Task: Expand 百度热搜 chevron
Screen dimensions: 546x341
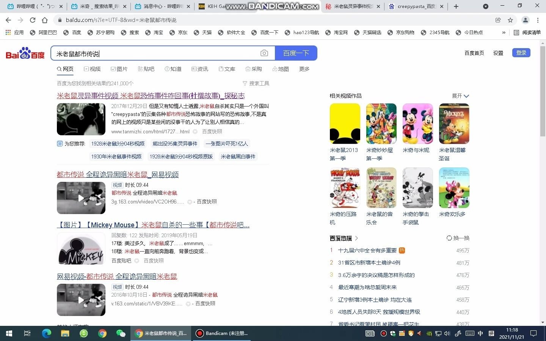Action: (356, 238)
